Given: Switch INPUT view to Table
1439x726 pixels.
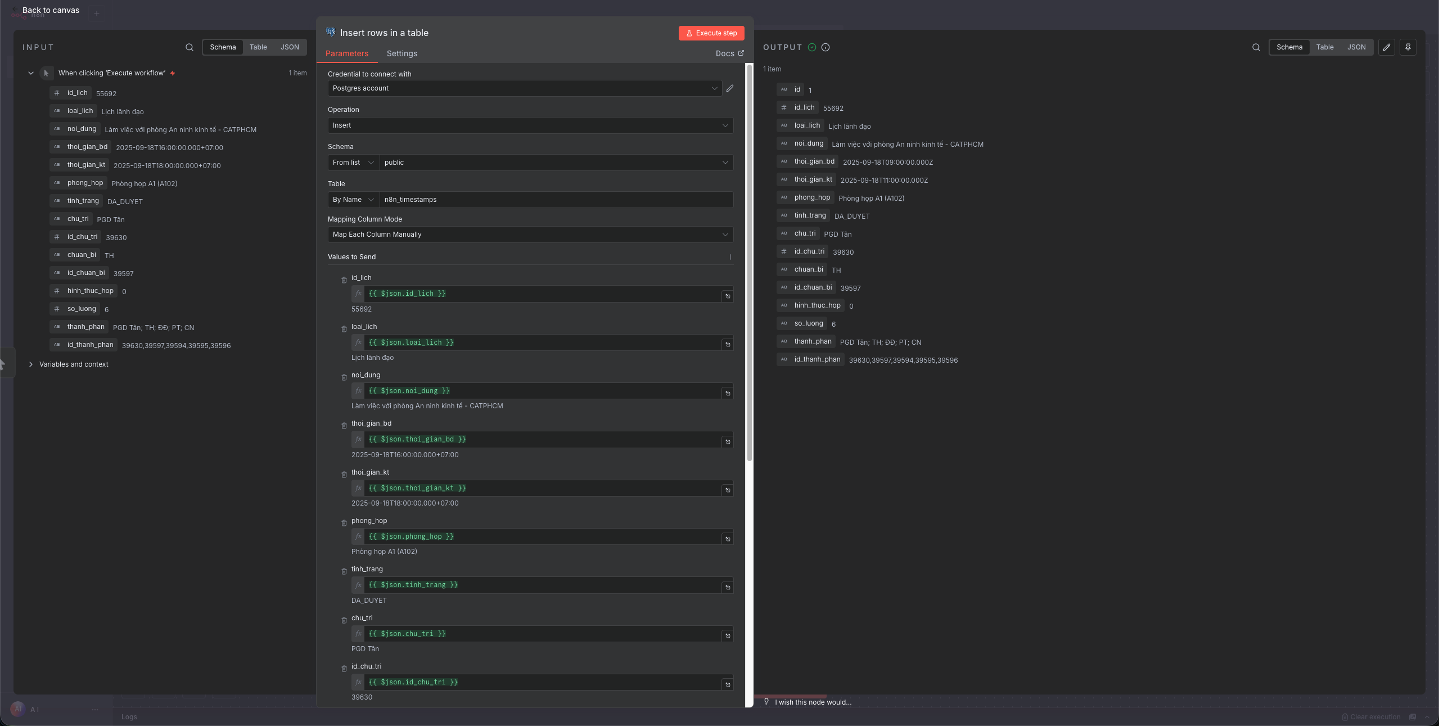Looking at the screenshot, I should coord(258,47).
